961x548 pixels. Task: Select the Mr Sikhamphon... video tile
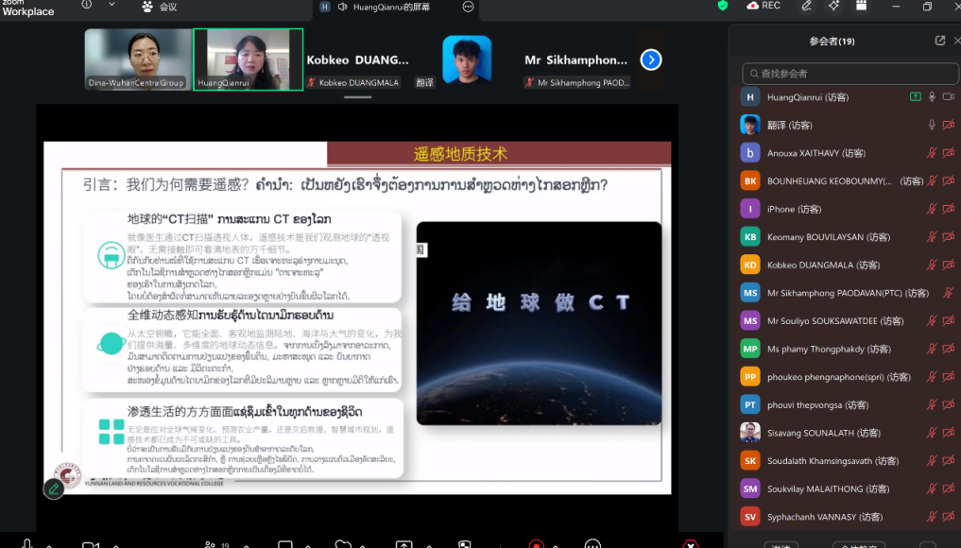coord(576,60)
